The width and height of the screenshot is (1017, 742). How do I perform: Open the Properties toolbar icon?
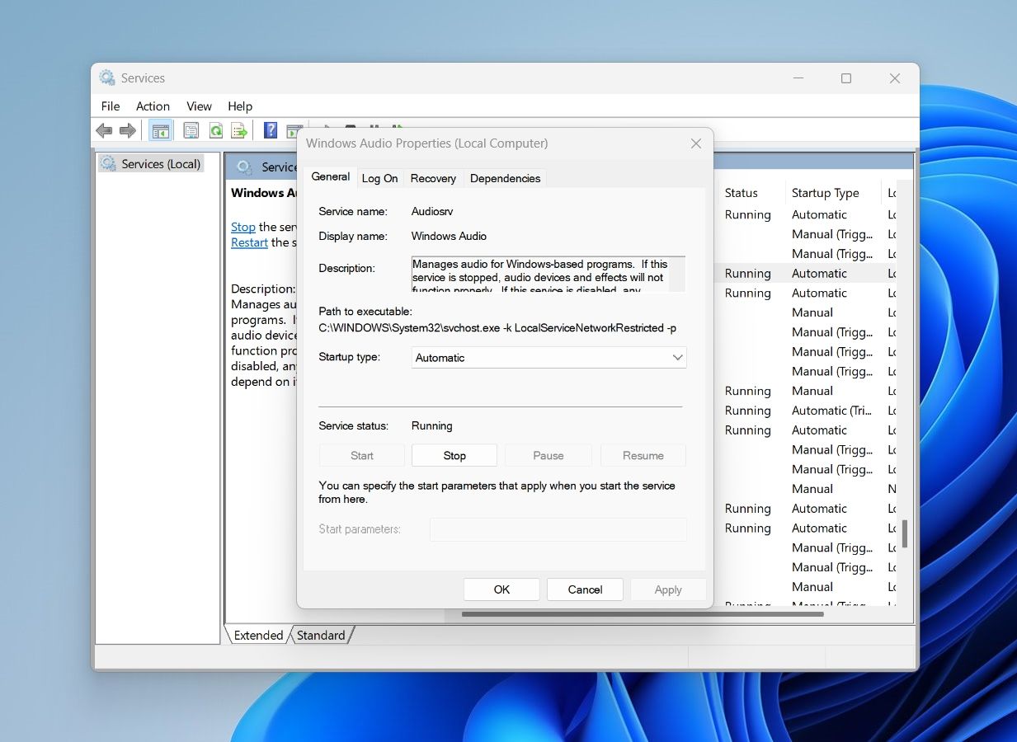(191, 130)
